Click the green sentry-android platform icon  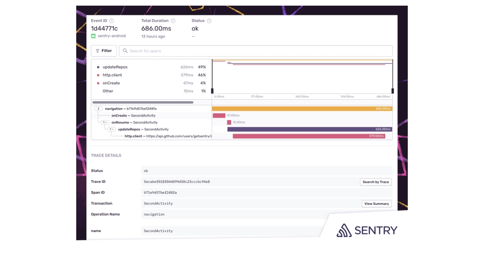click(x=93, y=36)
